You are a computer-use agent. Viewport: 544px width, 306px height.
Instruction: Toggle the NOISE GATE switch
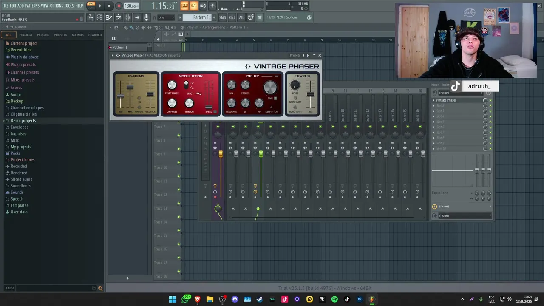click(295, 98)
